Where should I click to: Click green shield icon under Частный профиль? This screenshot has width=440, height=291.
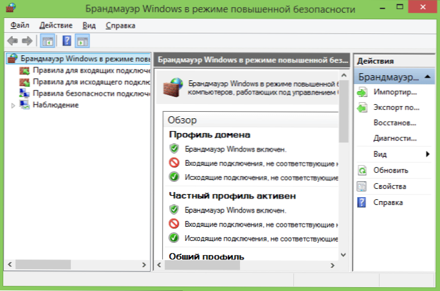[x=174, y=209]
